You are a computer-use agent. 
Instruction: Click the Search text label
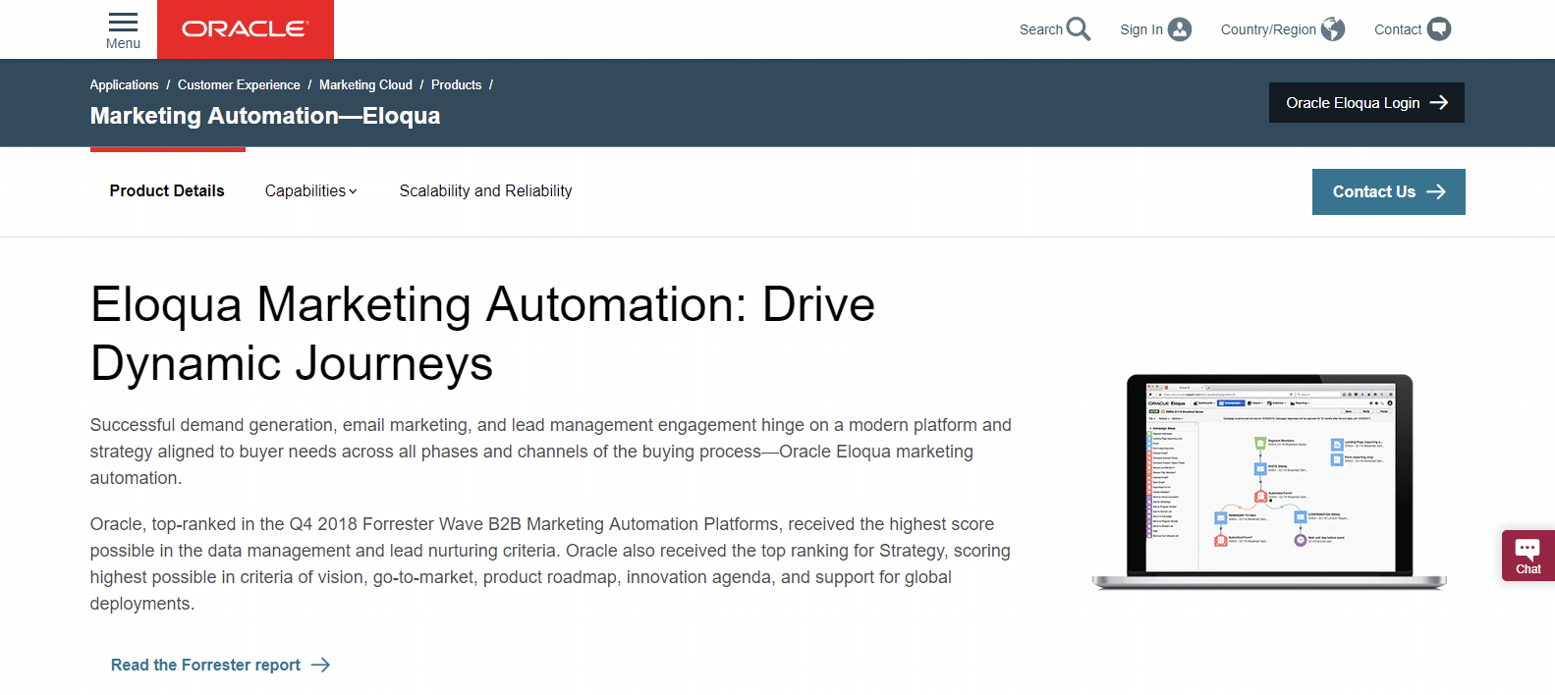click(1041, 29)
